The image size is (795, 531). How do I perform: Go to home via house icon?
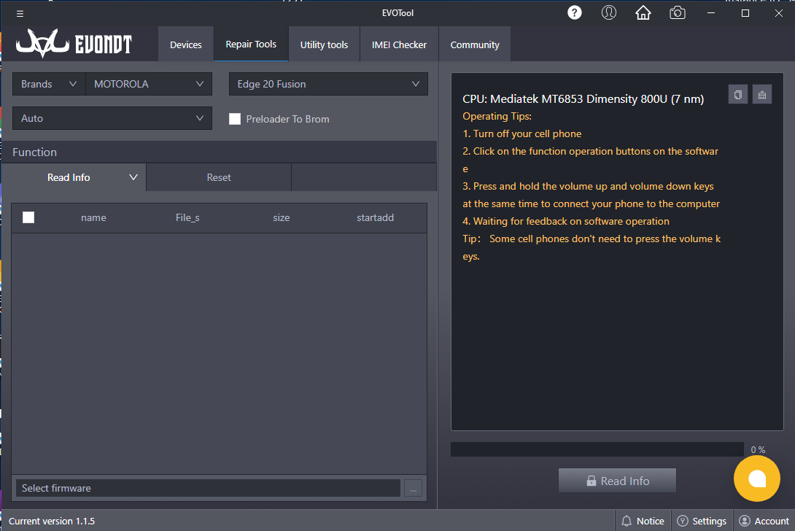click(643, 12)
